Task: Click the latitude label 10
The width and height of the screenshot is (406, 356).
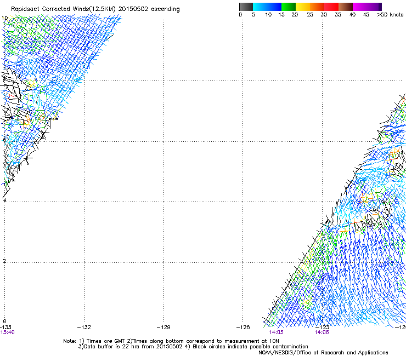Action: click(x=4, y=18)
